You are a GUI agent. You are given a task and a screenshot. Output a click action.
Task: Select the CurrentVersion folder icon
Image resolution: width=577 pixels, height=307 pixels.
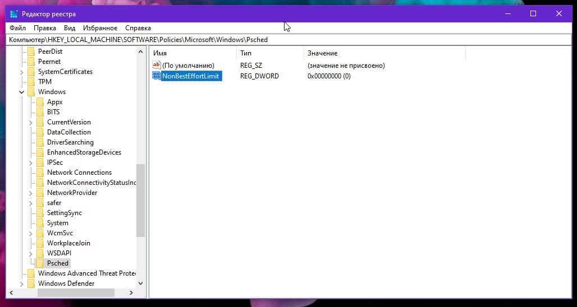[40, 122]
